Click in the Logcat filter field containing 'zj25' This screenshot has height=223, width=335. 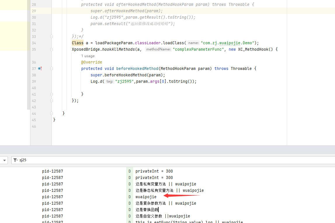(175, 160)
